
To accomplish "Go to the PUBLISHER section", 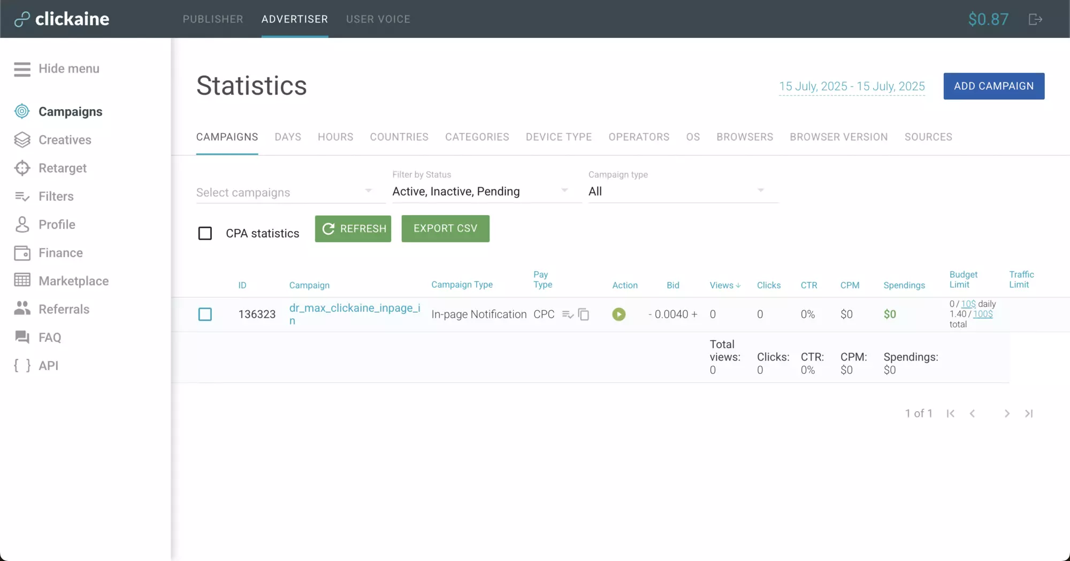I will tap(213, 19).
